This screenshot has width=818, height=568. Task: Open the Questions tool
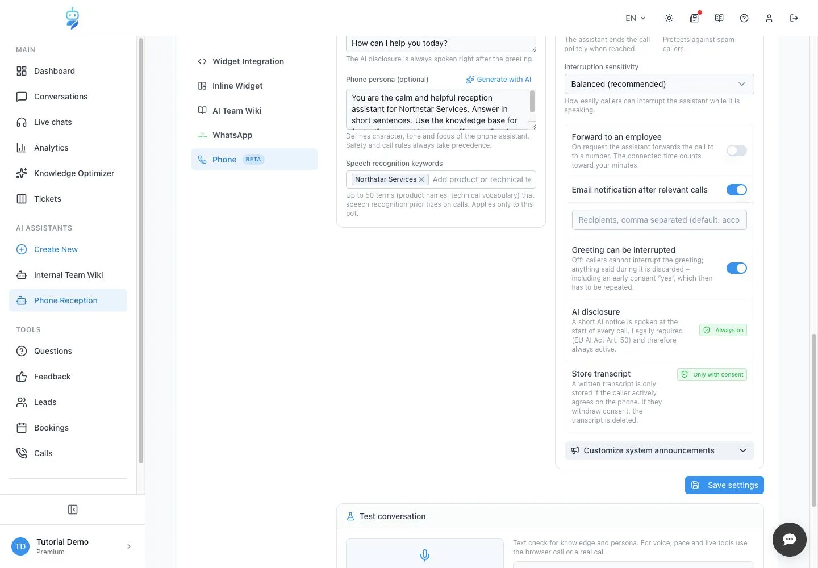68,351
